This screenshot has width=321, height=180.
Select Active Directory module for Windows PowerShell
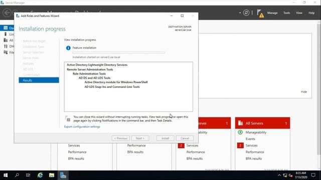click(x=116, y=82)
